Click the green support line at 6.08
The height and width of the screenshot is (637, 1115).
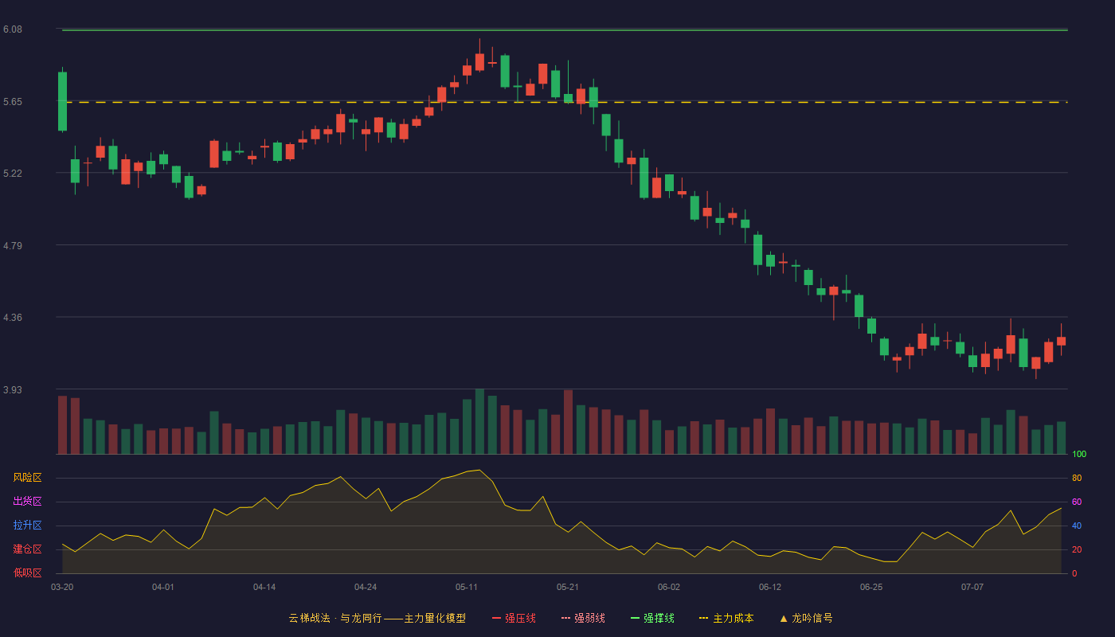point(565,30)
